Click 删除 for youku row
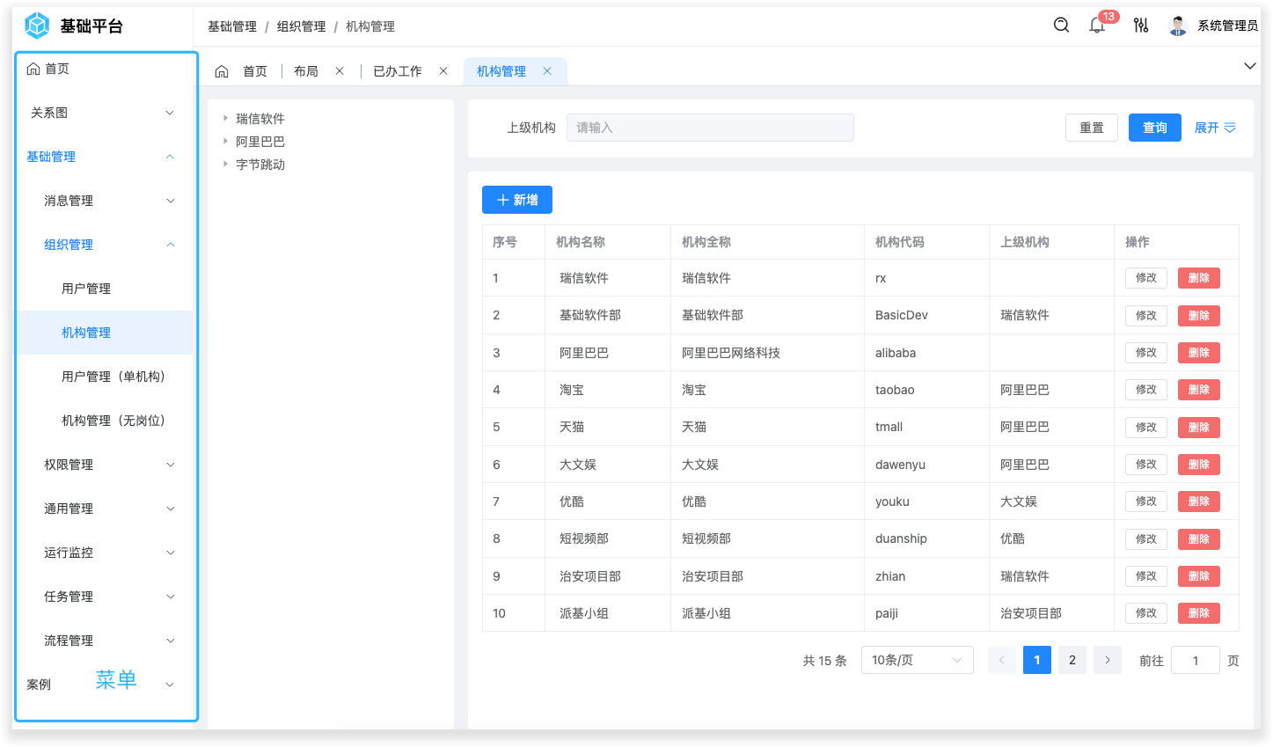 click(x=1199, y=502)
